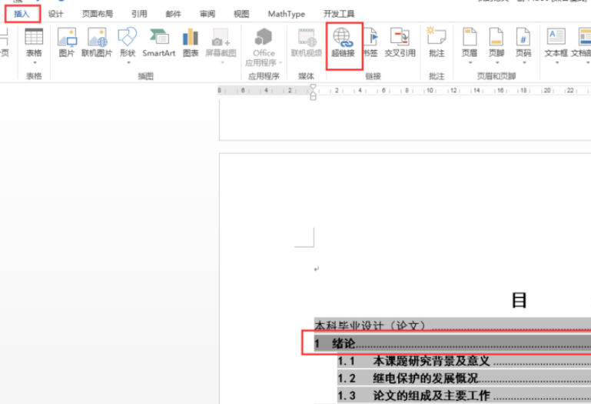This screenshot has width=591, height=404.
Task: Click the 联机视频 online video icon
Action: click(307, 37)
